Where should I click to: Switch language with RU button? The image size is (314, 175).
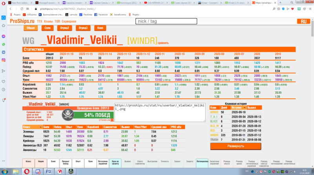(x=303, y=21)
